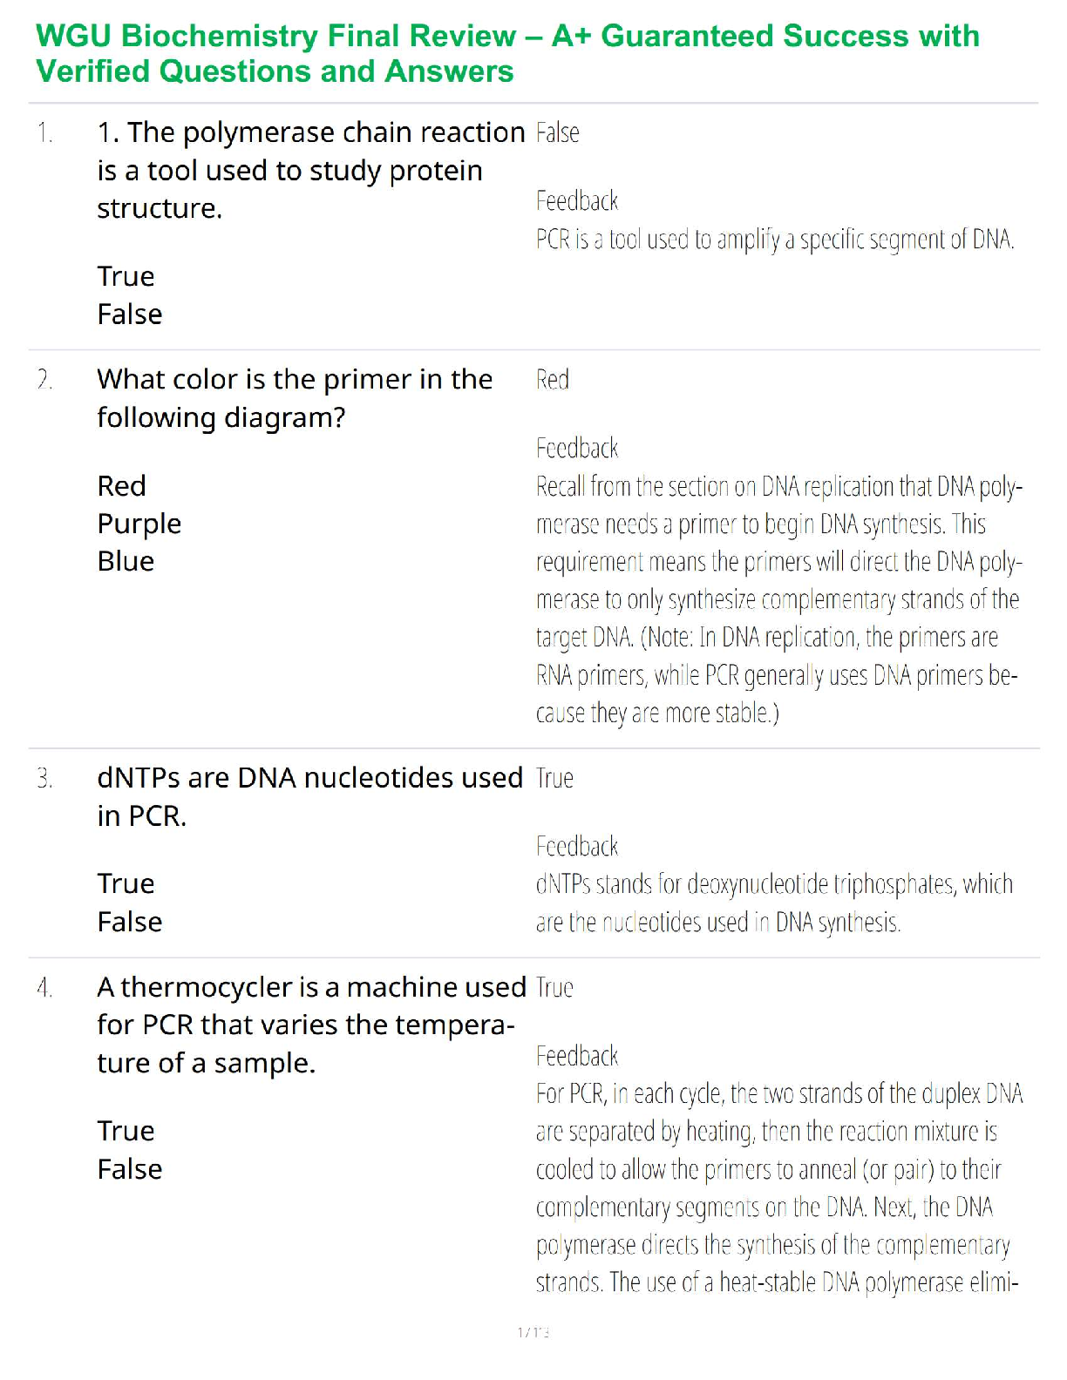The width and height of the screenshot is (1067, 1380).
Task: Choose the "Red" answer option below the primer question
Action: (121, 485)
